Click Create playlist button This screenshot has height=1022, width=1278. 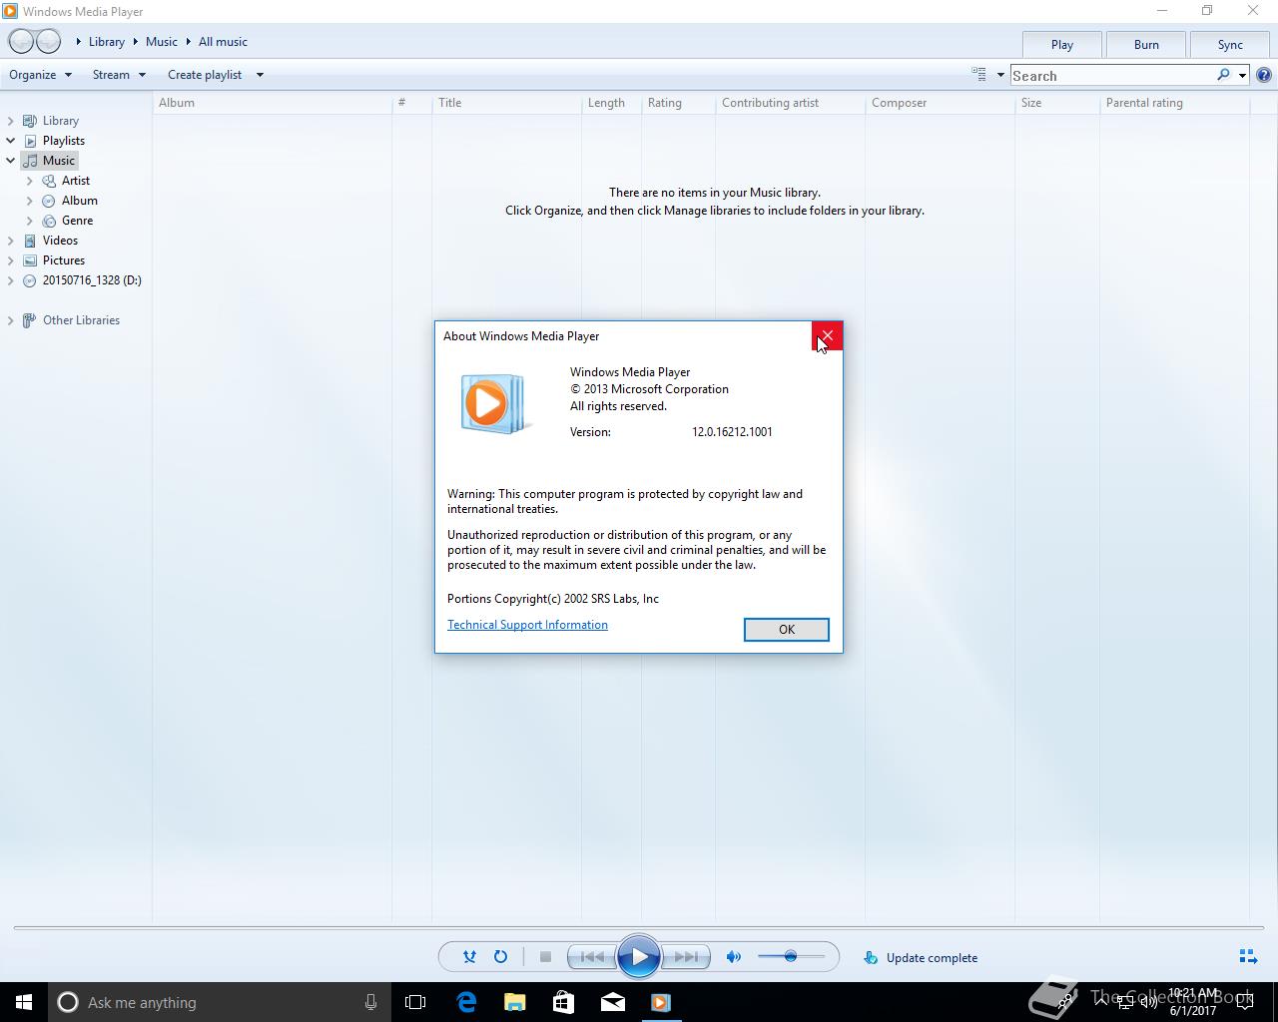click(205, 75)
